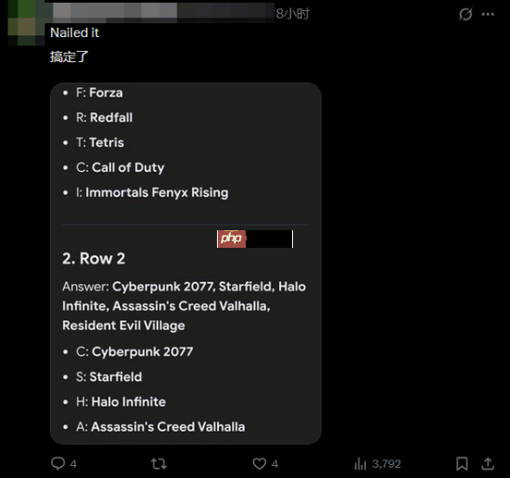Screen dimensions: 510x478
Task: Open the blurred author name link
Action: point(162,13)
